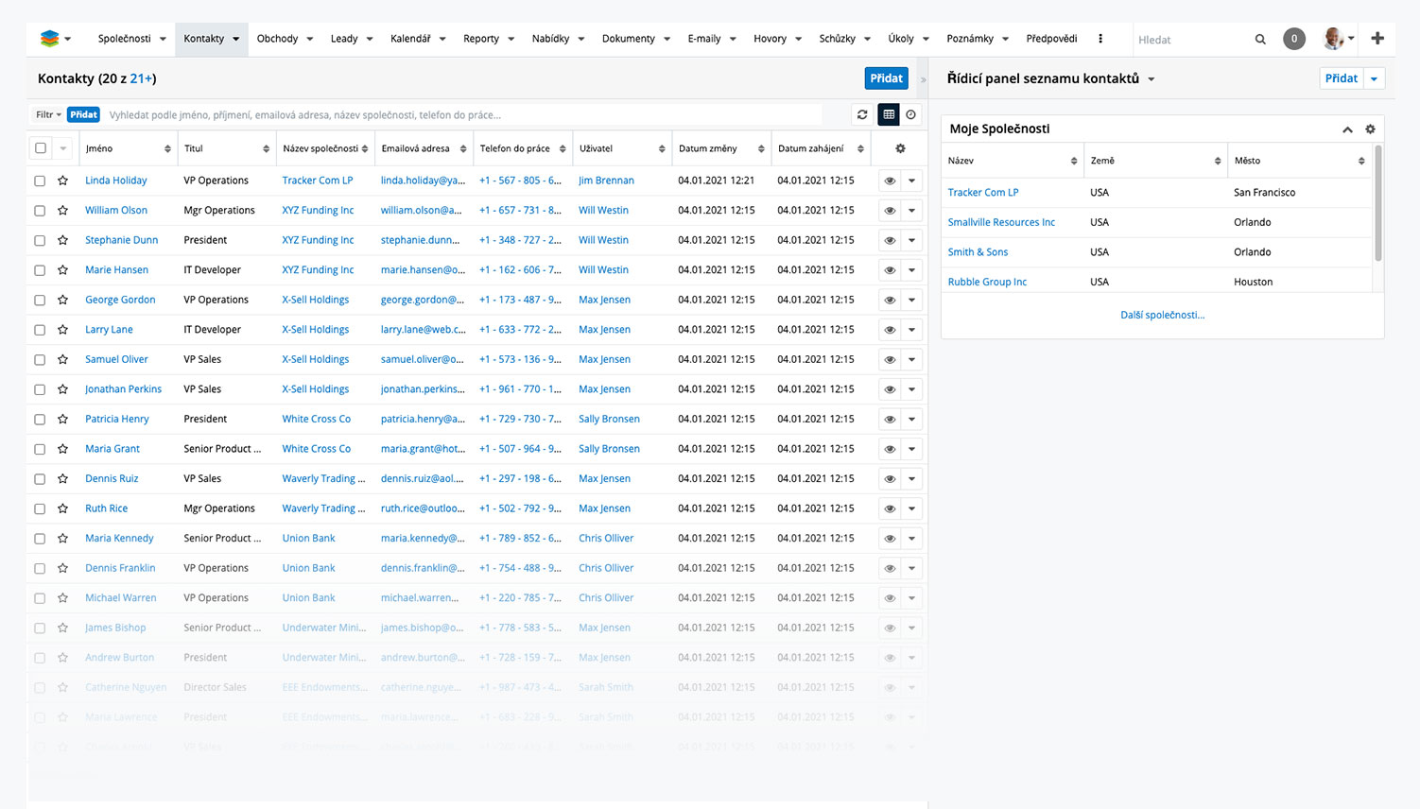Click the plus icon in top right corner
1420x809 pixels.
[1377, 39]
